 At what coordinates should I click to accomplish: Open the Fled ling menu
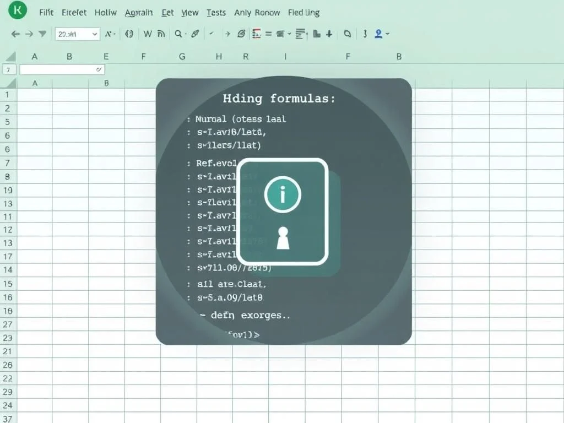click(303, 13)
